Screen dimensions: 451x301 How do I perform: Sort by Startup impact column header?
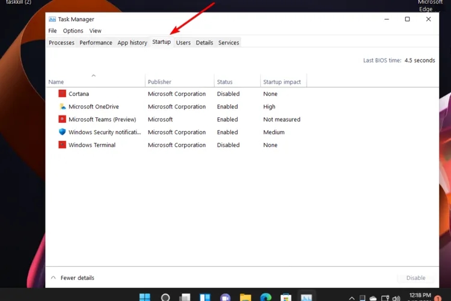(281, 82)
